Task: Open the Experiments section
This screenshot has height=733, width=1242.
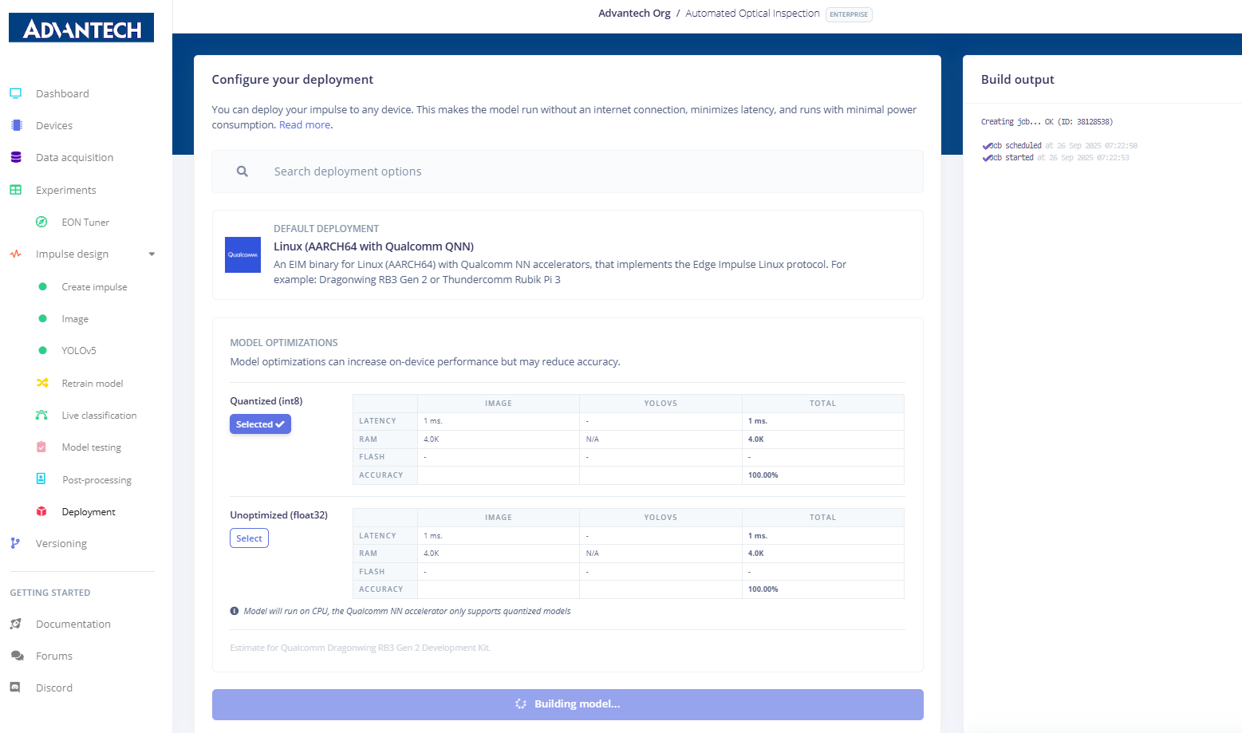Action: pos(65,190)
